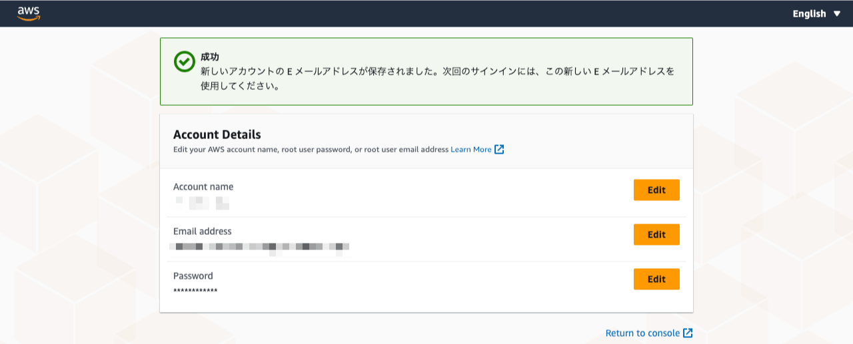
Task: Edit the Account name
Action: point(656,190)
